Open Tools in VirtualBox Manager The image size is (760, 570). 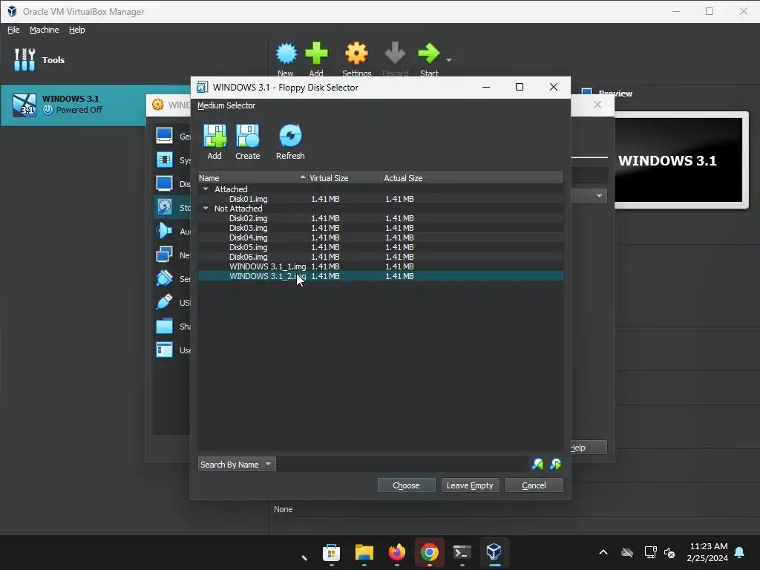pos(39,59)
